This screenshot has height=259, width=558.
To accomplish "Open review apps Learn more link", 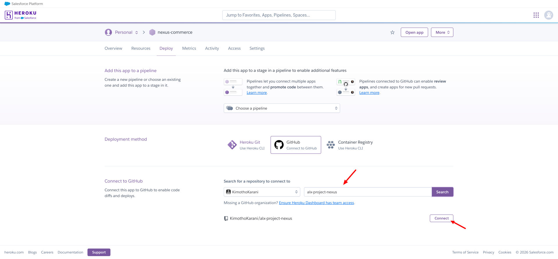I will (369, 93).
